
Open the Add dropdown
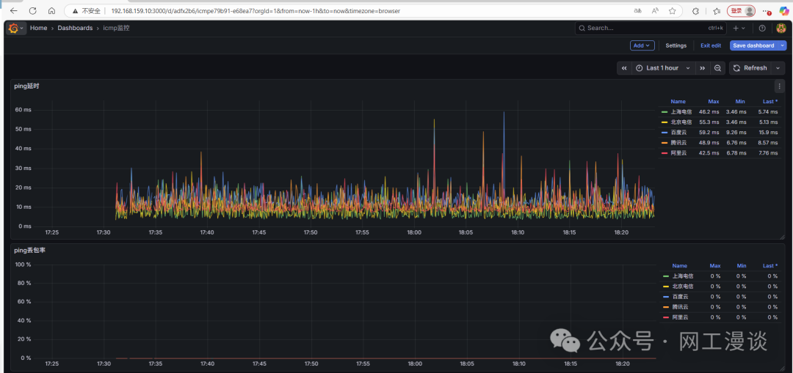(x=642, y=45)
